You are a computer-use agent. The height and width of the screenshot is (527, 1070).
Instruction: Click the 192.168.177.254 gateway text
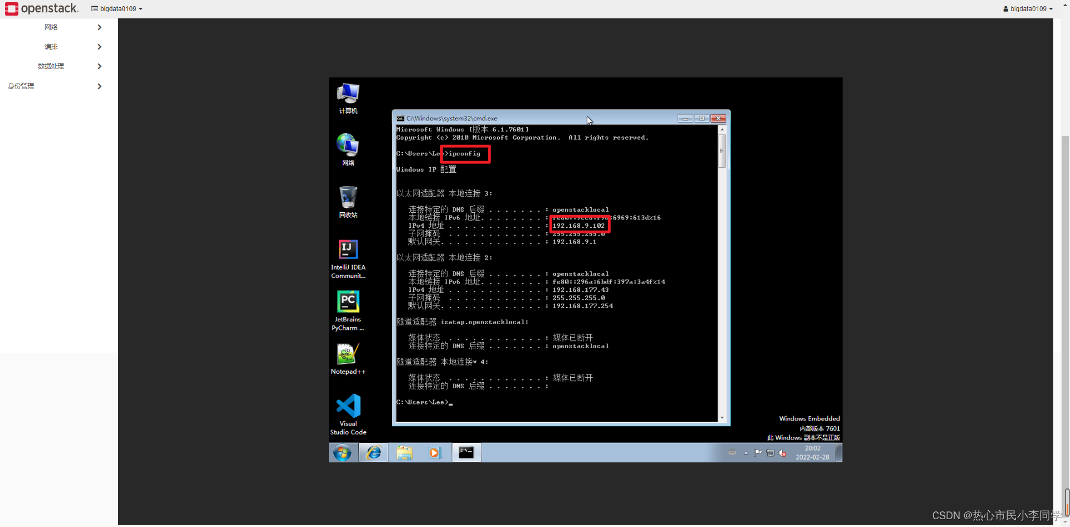582,306
